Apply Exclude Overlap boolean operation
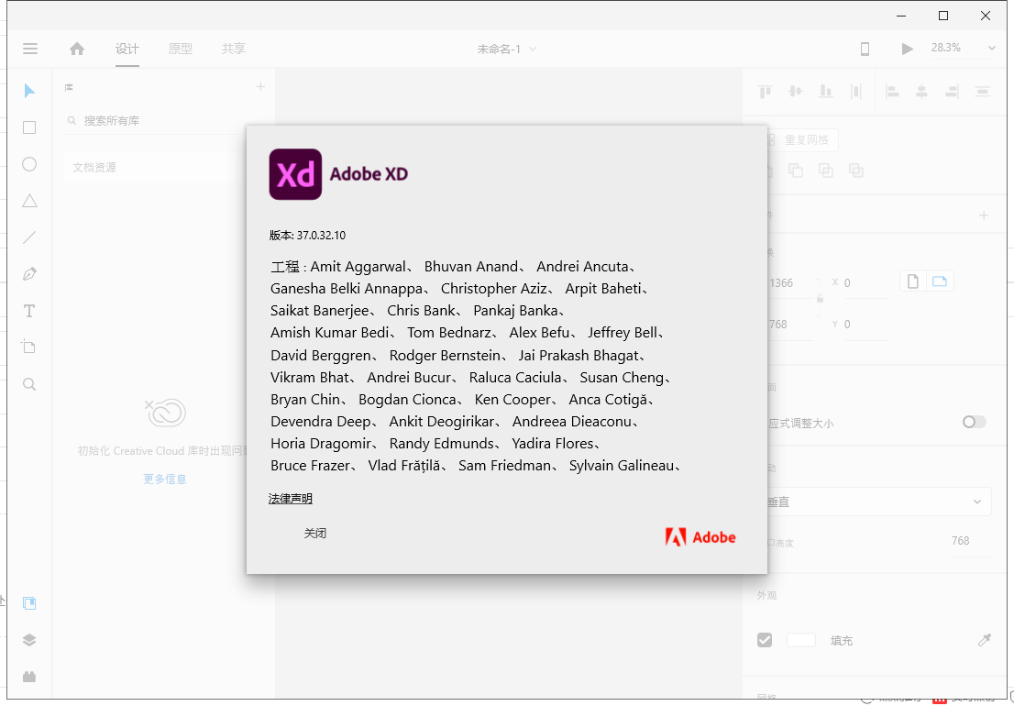The height and width of the screenshot is (706, 1014). 856,170
